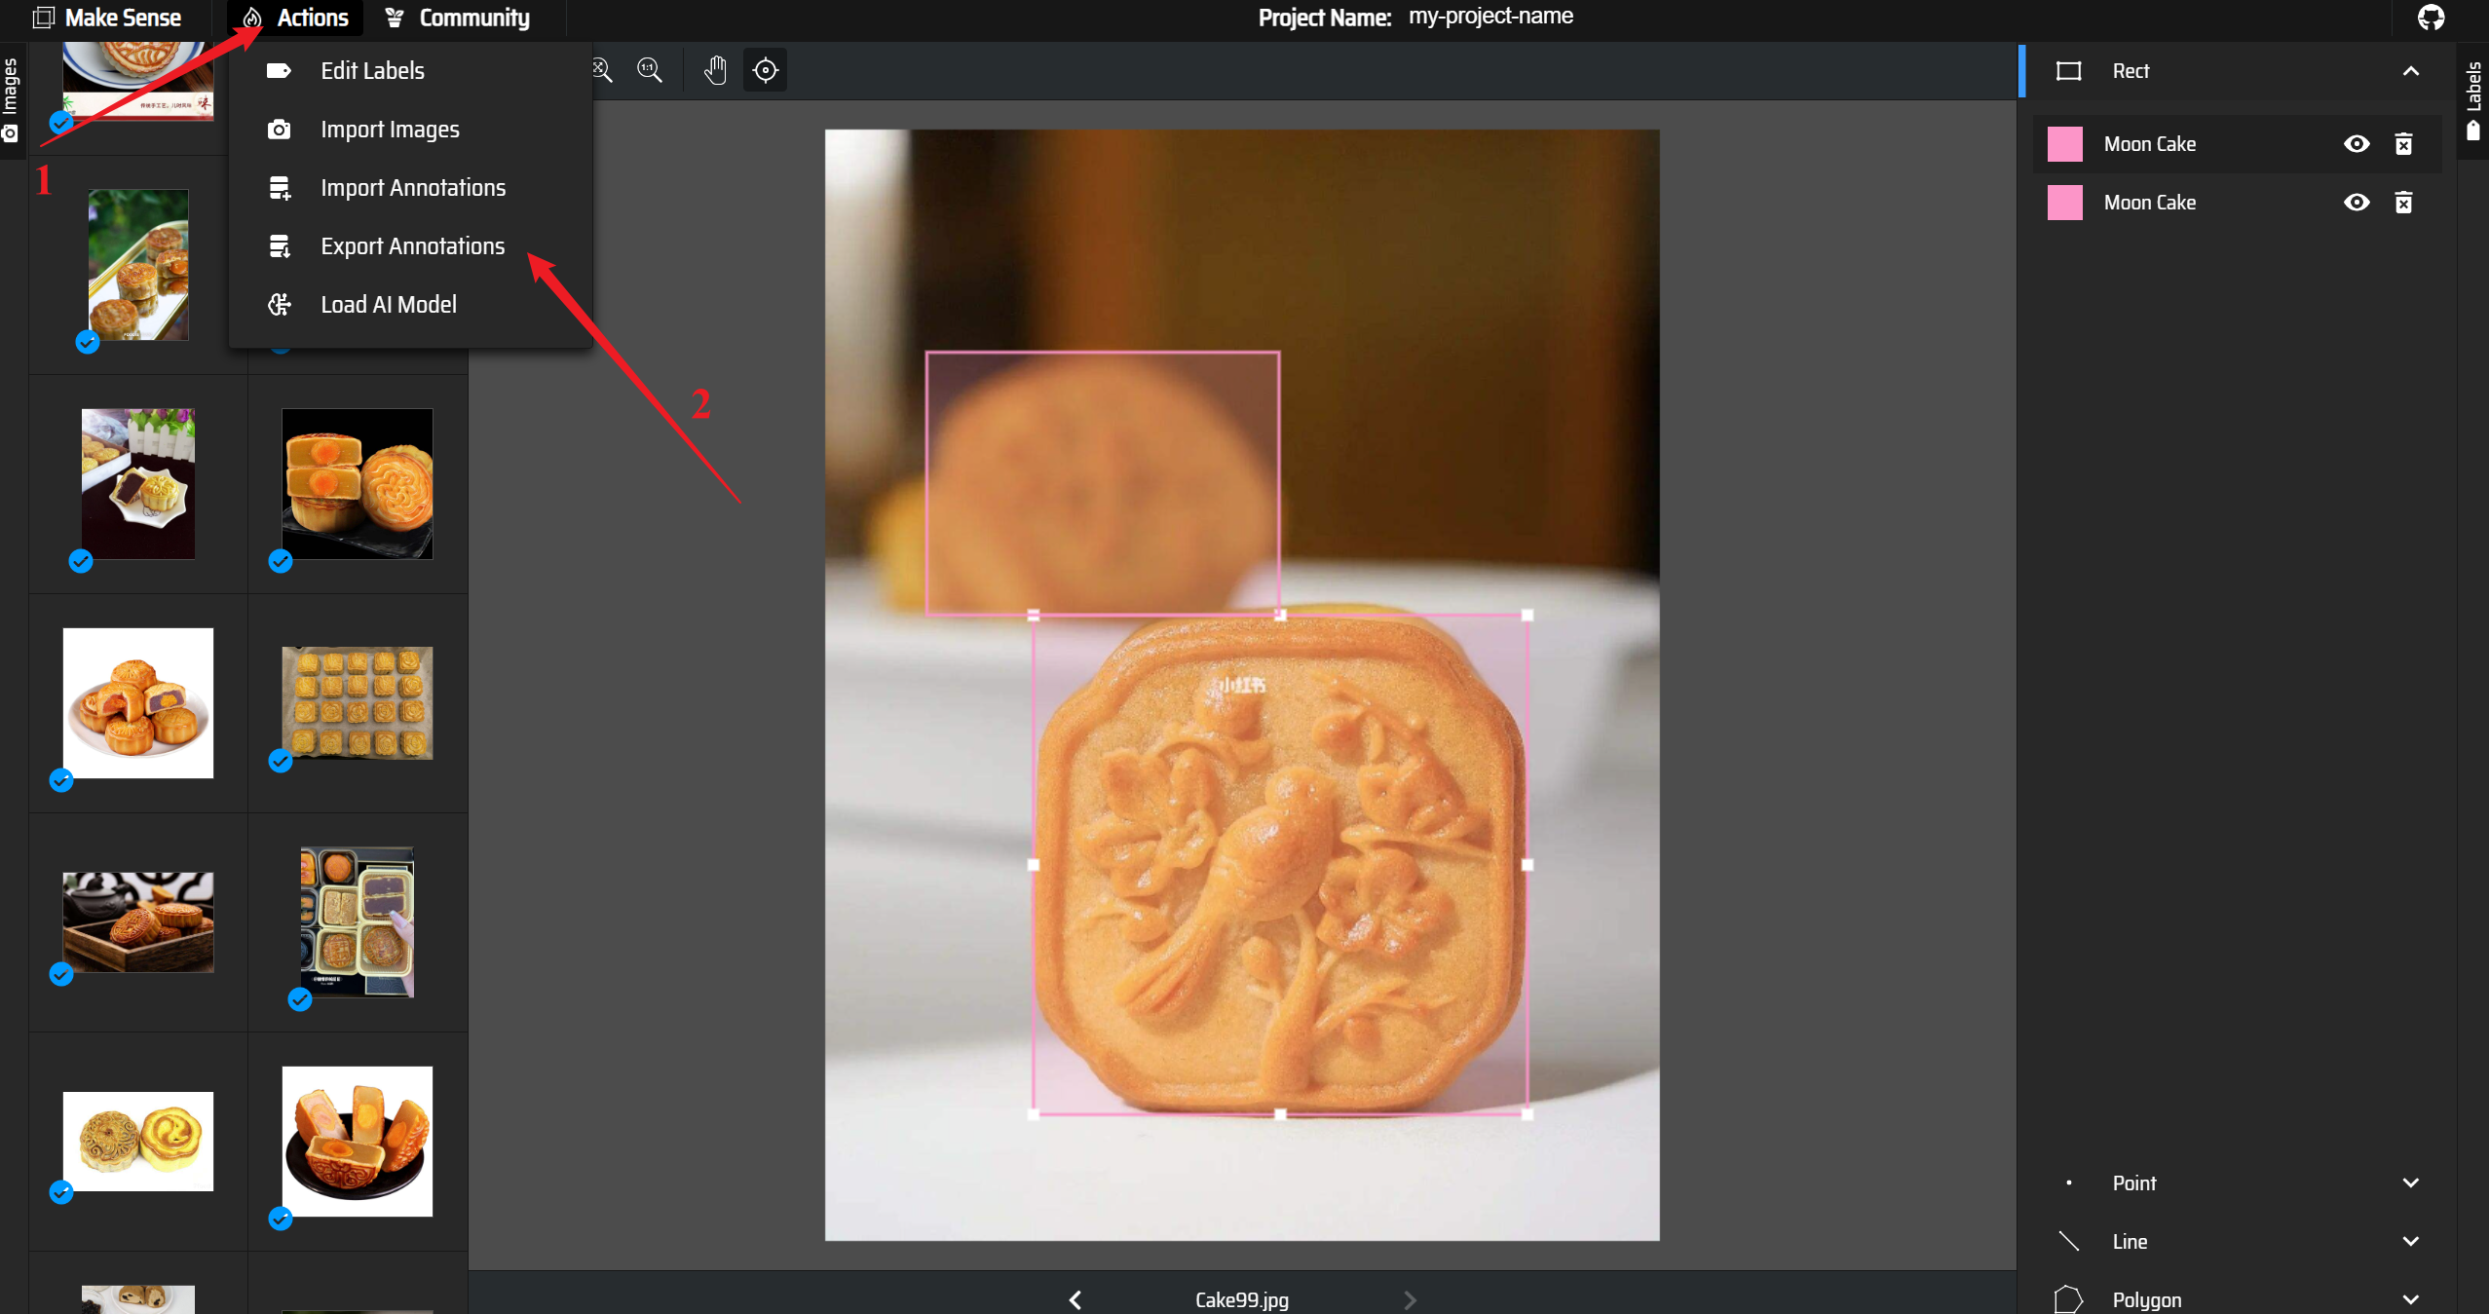Collapse the Rect section
Viewport: 2489px width, 1314px height.
pos(2410,71)
